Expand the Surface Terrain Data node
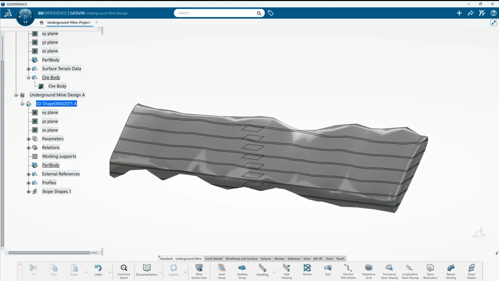The image size is (499, 281). pyautogui.click(x=28, y=69)
